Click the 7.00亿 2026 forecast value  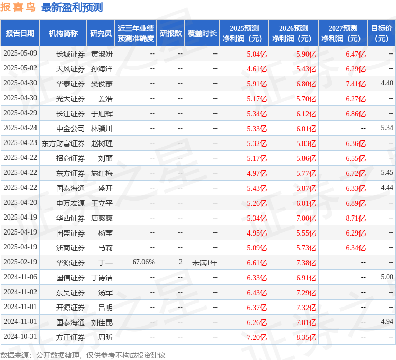coord(307,218)
